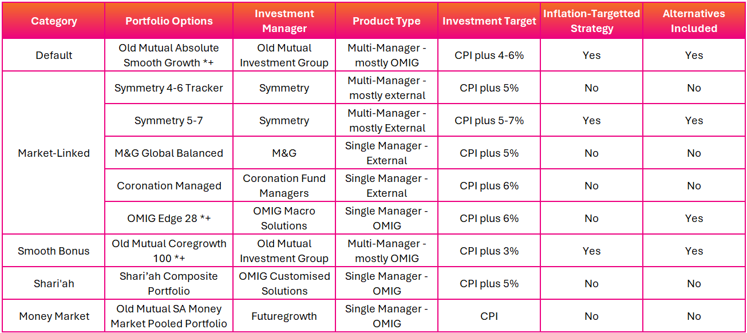Screen dimensions: 747x333
Task: Select the Coronation Fund Managers cell
Action: 284,186
